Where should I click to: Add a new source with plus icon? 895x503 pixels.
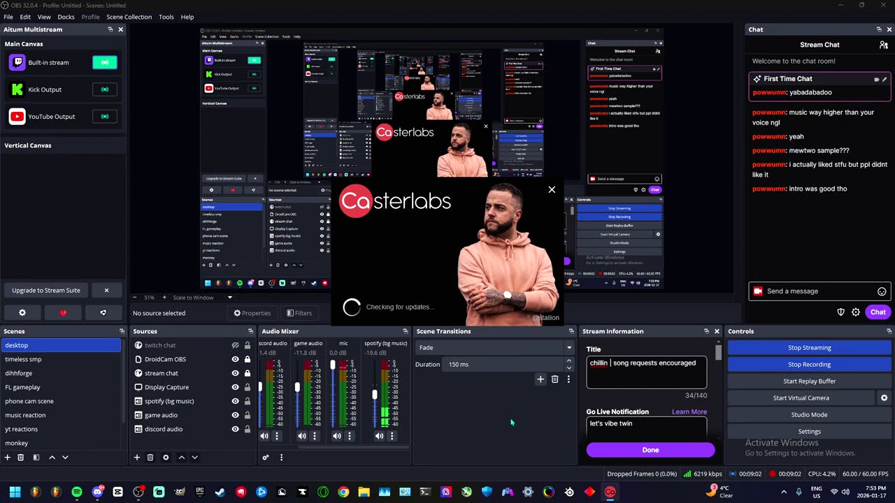(x=137, y=458)
